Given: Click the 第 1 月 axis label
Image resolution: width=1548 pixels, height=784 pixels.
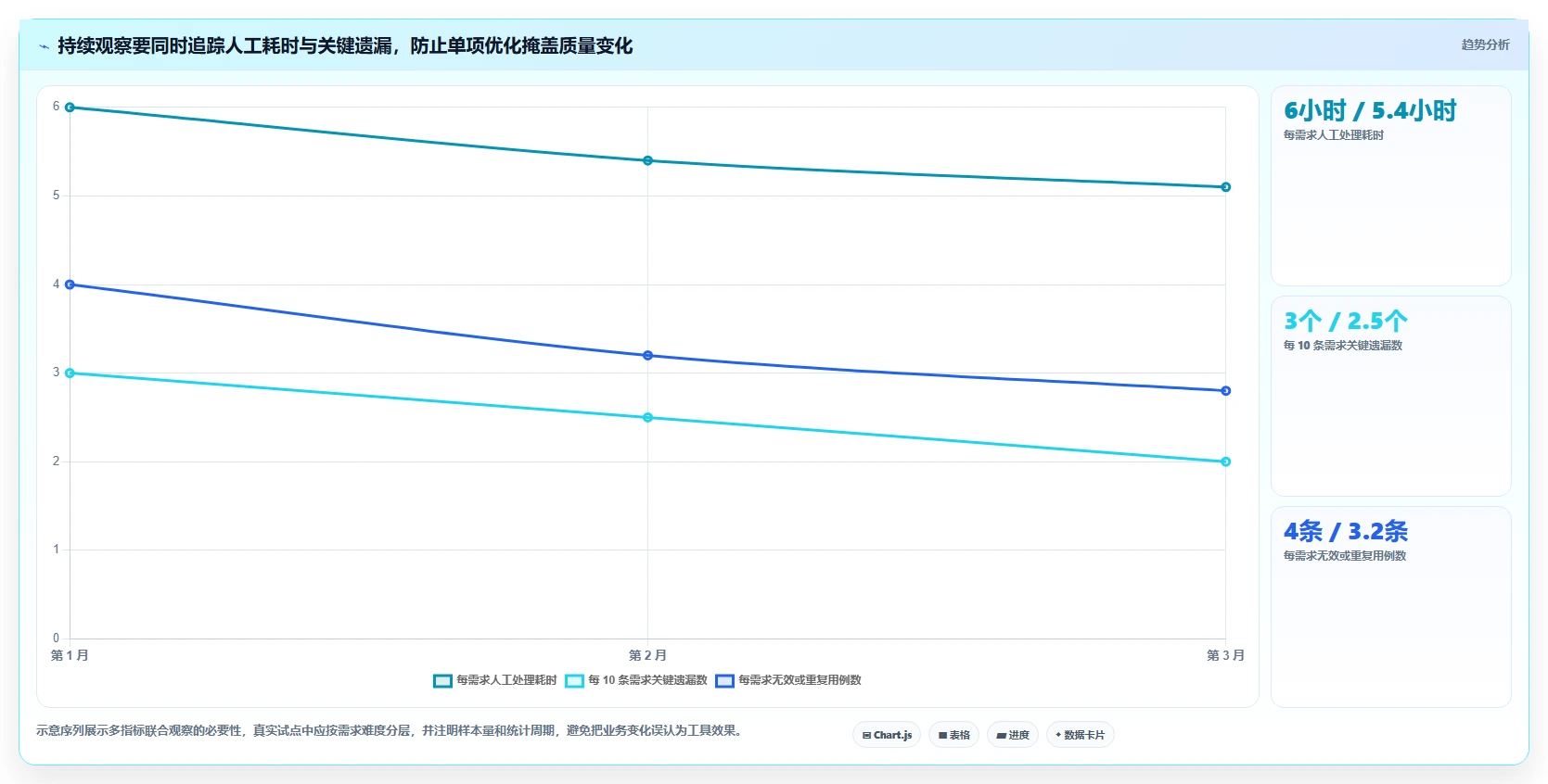Looking at the screenshot, I should pyautogui.click(x=70, y=655).
